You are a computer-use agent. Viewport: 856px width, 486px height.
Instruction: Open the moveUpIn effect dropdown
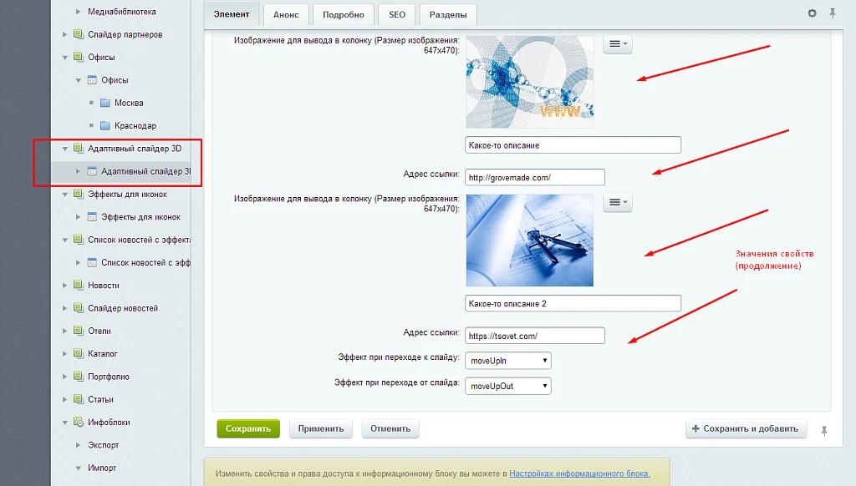pos(507,361)
